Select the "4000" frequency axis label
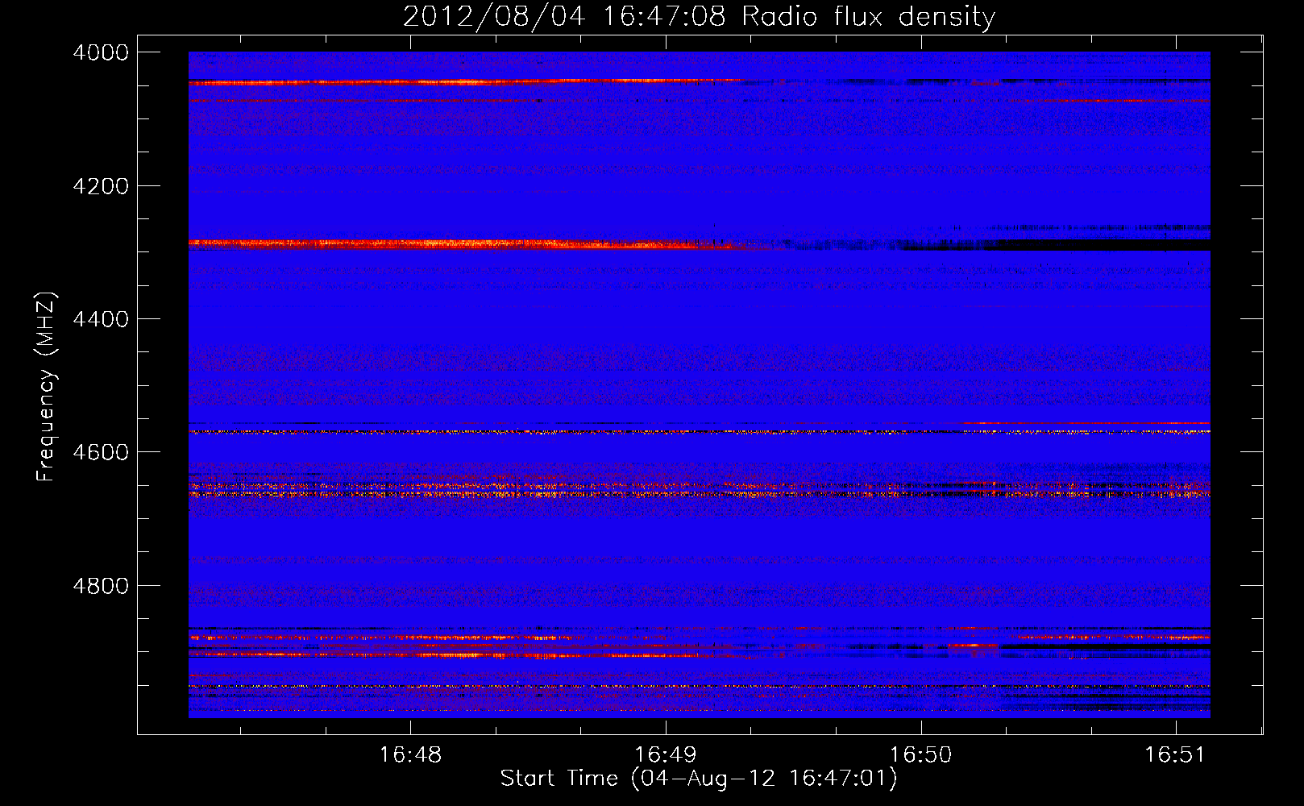This screenshot has height=806, width=1304. pos(101,52)
